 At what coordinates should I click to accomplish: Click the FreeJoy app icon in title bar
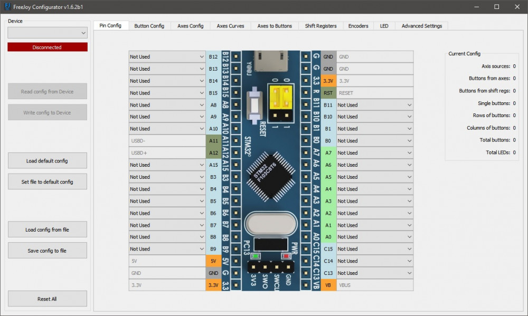(x=7, y=7)
